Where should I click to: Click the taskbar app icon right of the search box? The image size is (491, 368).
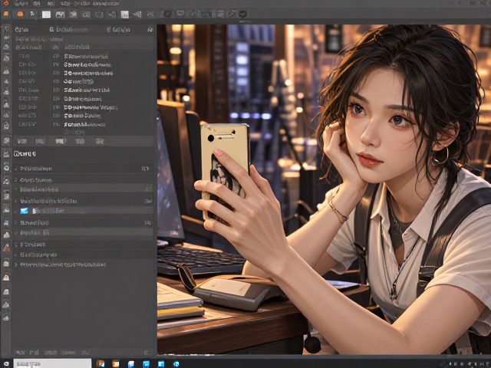(101, 363)
